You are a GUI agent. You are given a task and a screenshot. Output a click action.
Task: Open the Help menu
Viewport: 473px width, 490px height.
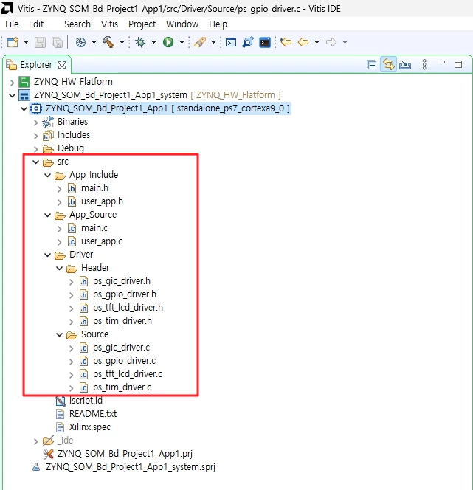coord(218,24)
